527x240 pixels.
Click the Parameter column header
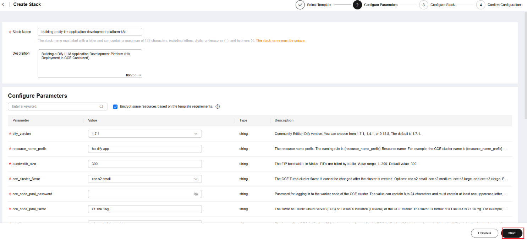21,120
